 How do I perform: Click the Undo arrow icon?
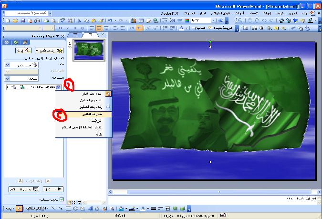[110, 21]
